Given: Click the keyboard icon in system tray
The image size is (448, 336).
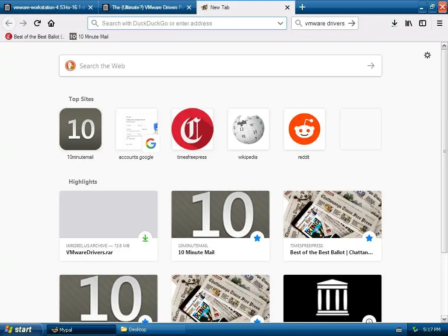Looking at the screenshot, I should click(399, 330).
